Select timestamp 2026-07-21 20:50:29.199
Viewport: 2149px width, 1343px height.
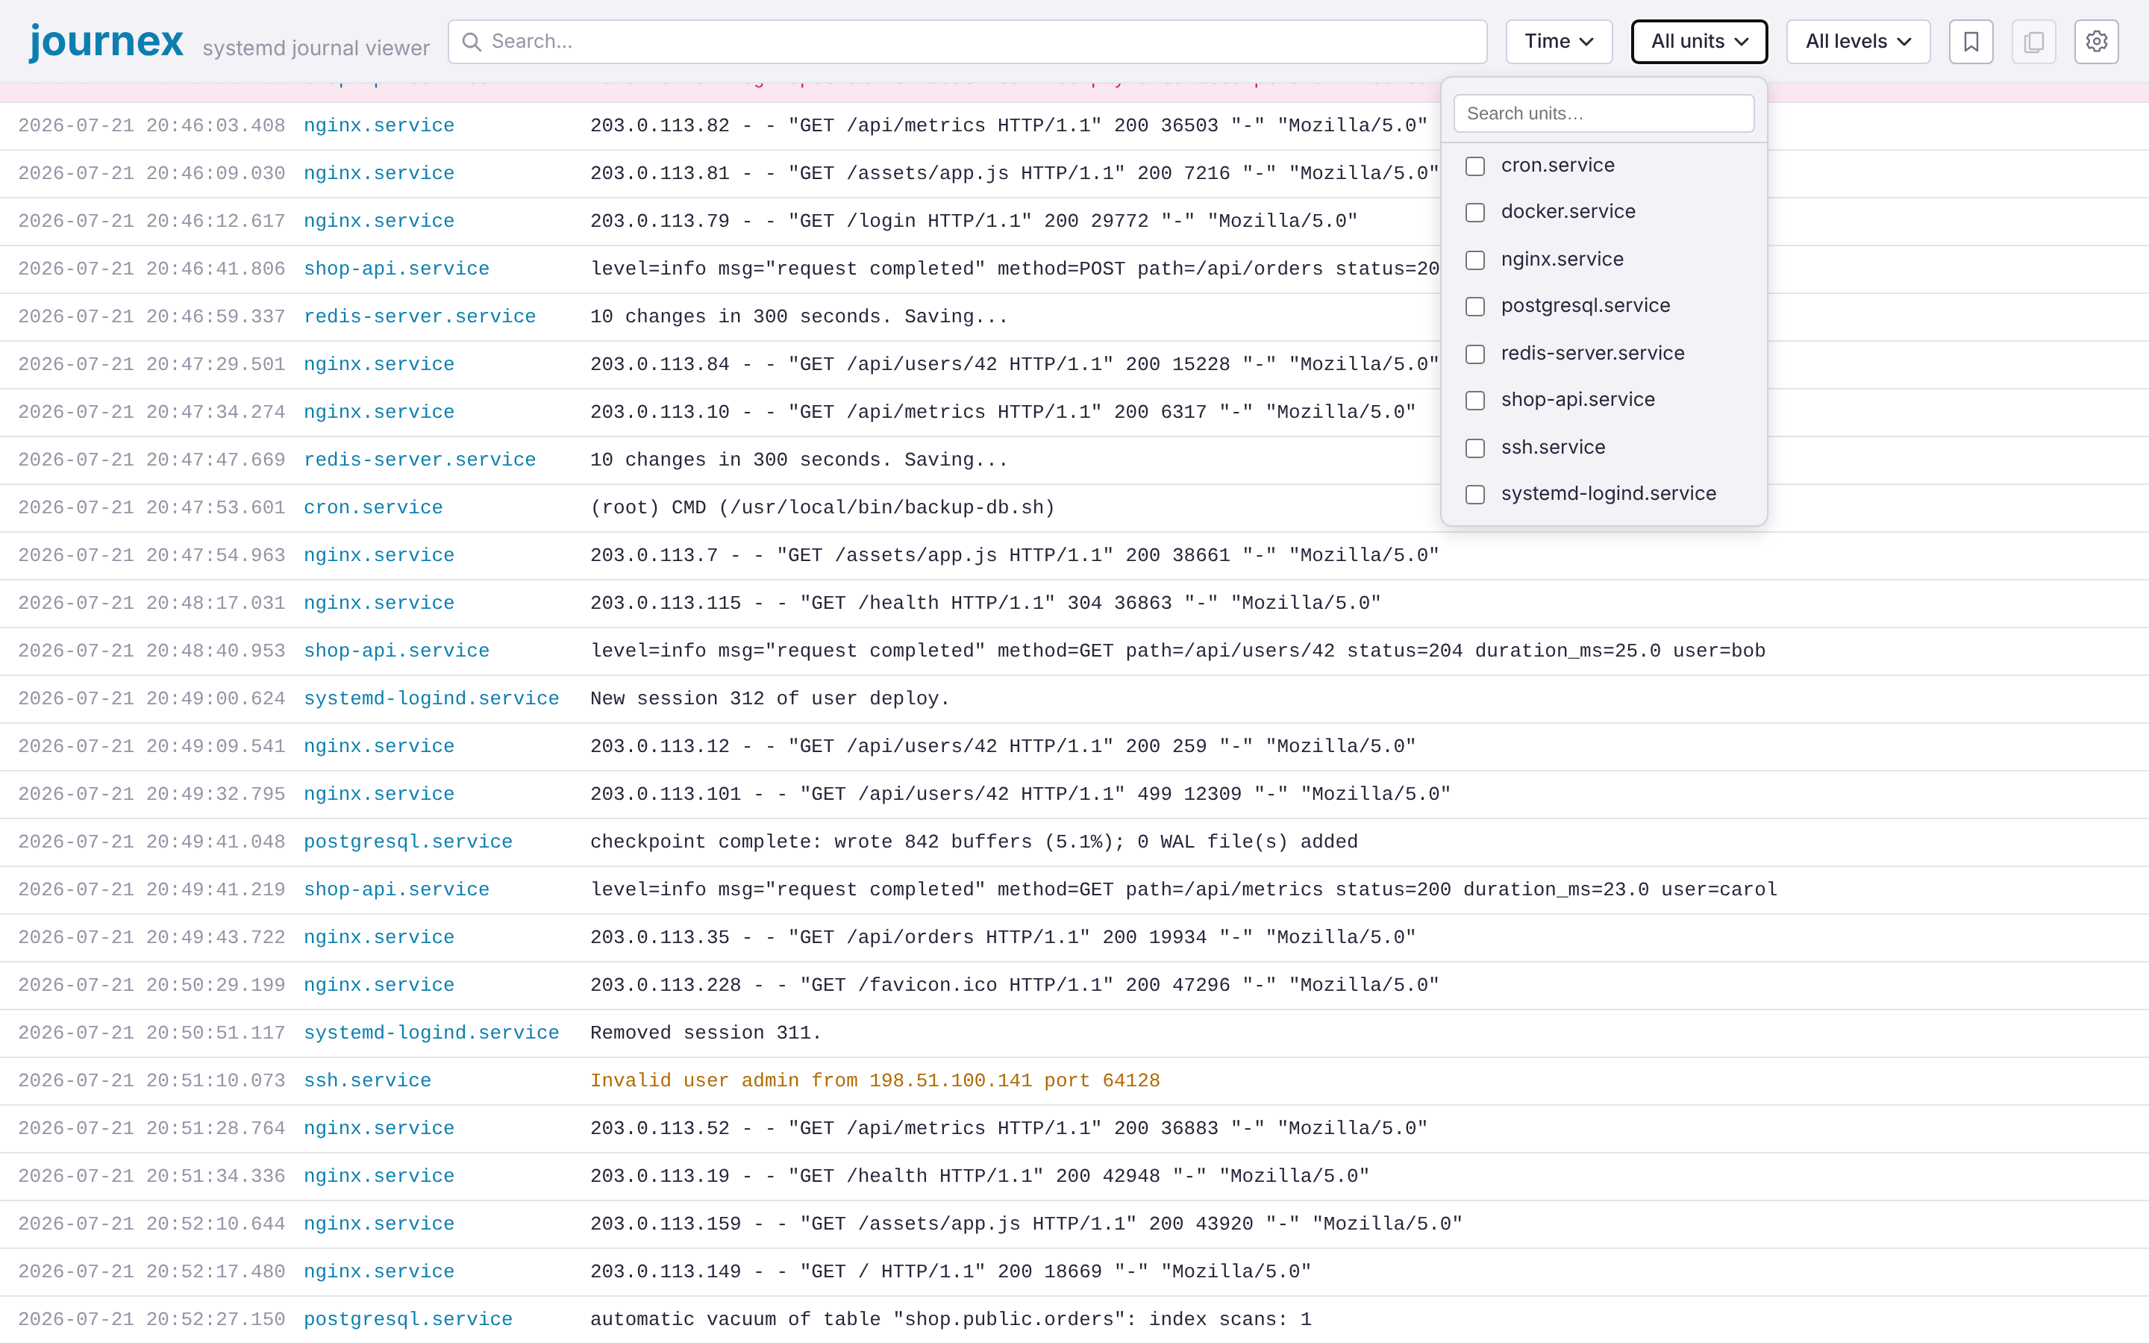pos(151,985)
